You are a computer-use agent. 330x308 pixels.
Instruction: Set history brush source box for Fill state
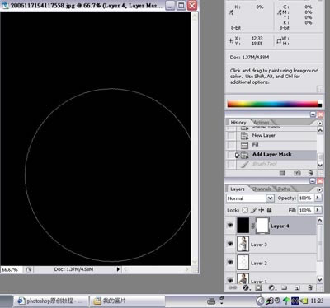click(x=232, y=145)
